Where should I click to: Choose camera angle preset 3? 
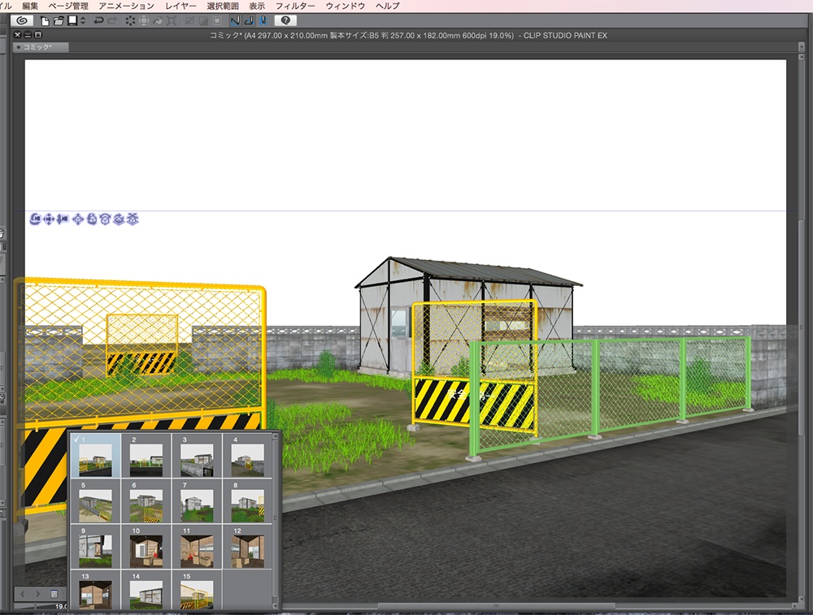click(197, 456)
